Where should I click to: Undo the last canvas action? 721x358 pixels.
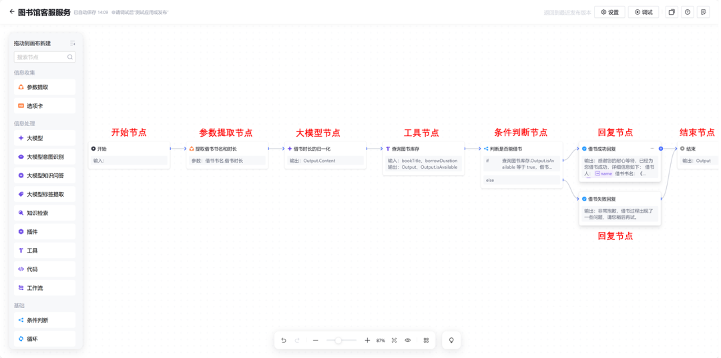pos(284,340)
